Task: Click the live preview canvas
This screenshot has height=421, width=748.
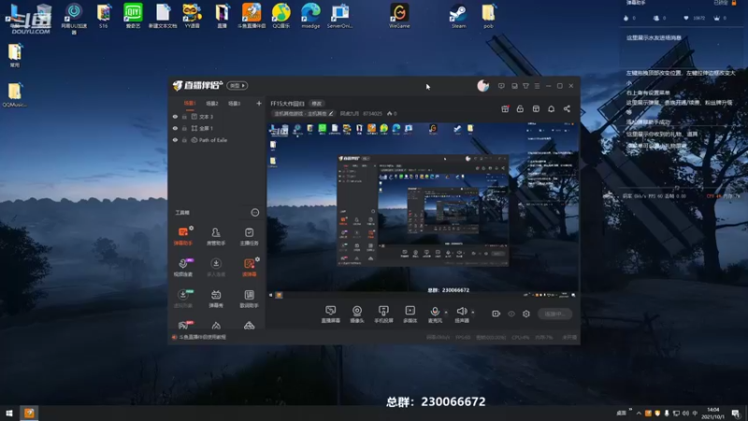Action: pos(423,210)
